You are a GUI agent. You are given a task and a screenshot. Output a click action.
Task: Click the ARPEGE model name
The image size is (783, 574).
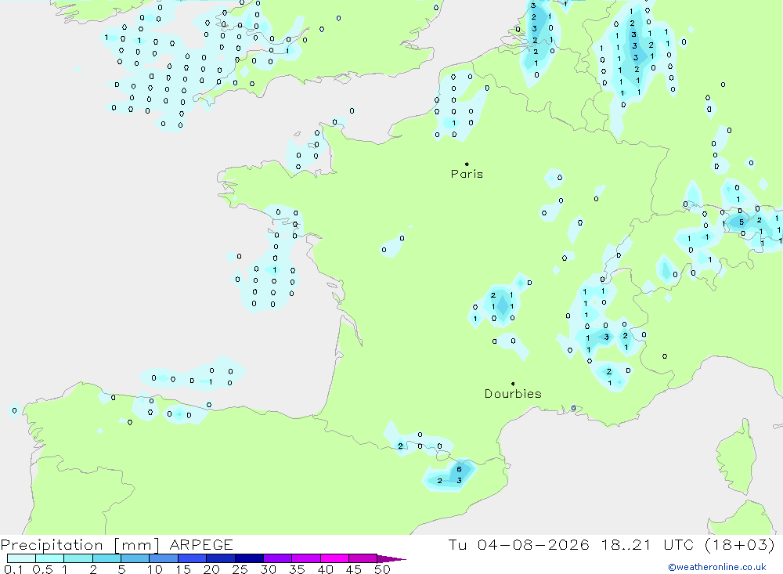(201, 544)
